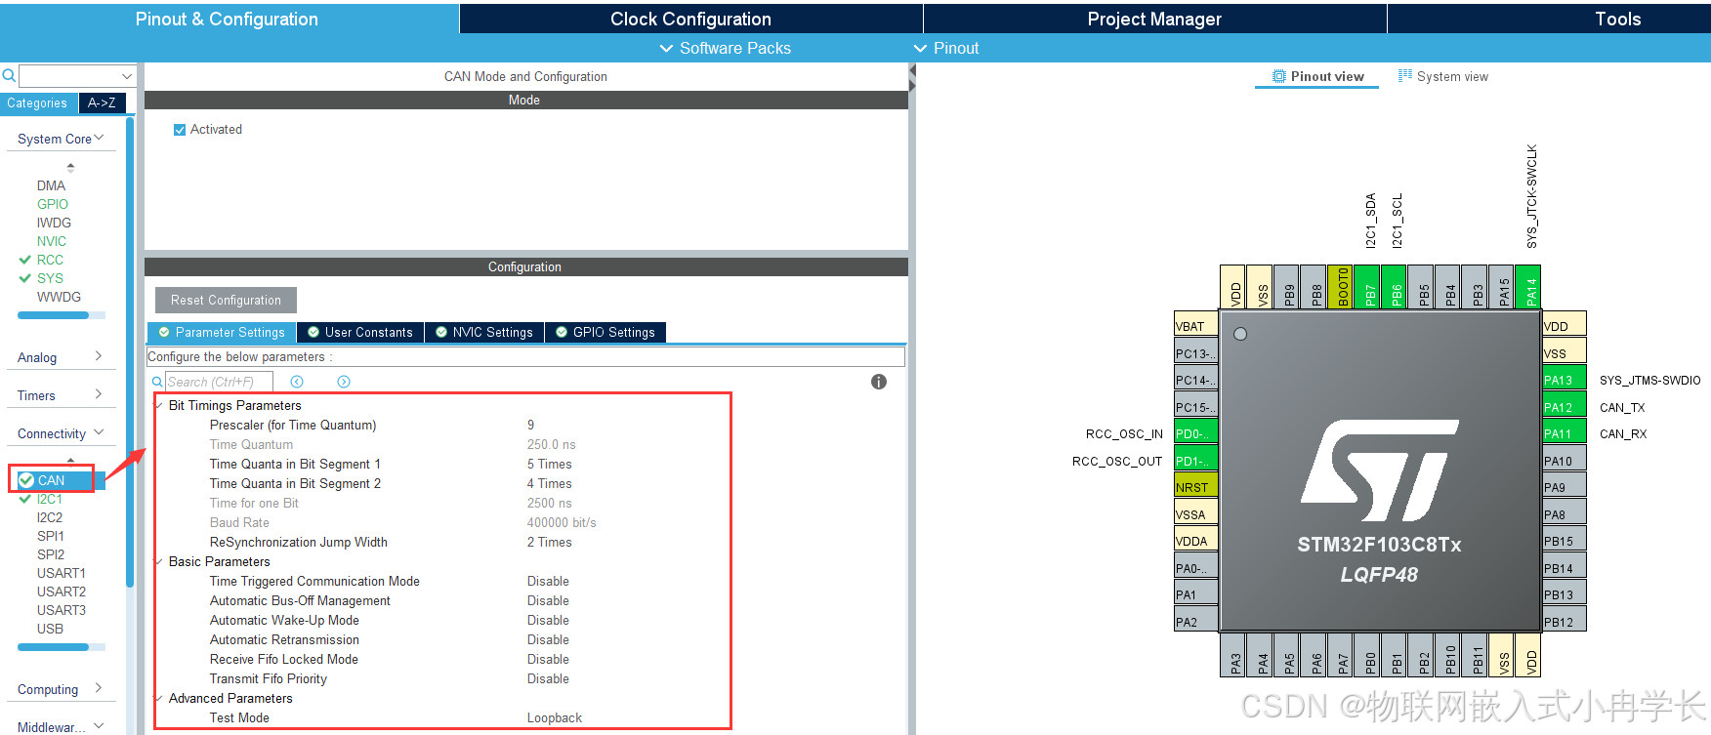Select the PA13 pin on the chip

coord(1564,380)
